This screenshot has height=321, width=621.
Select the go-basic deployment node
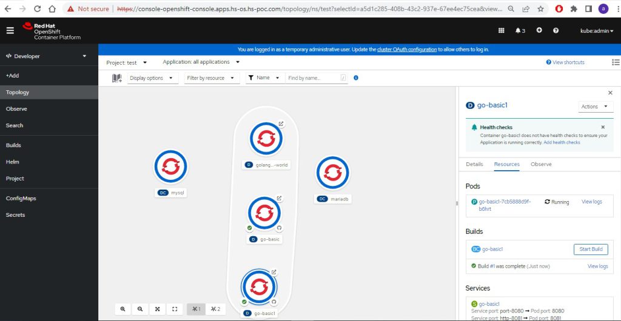point(264,213)
